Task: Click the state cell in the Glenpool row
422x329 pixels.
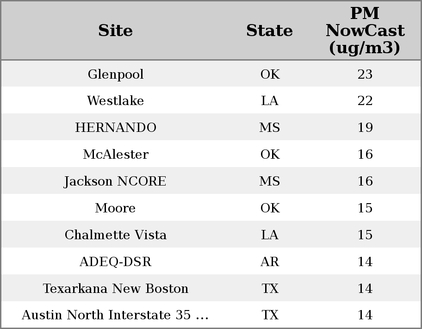Action: coord(270,74)
